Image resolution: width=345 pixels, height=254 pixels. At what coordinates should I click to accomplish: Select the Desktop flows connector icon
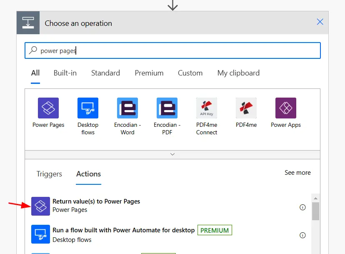pos(88,108)
